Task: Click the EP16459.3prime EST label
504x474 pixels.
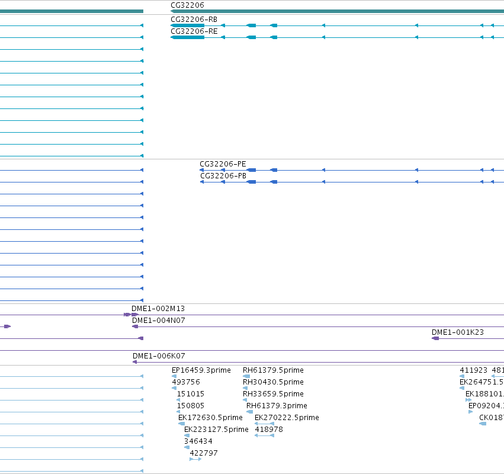Action: (201, 370)
